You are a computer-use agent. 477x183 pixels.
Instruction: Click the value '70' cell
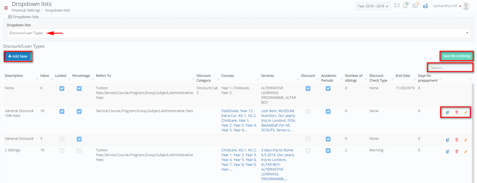42,150
